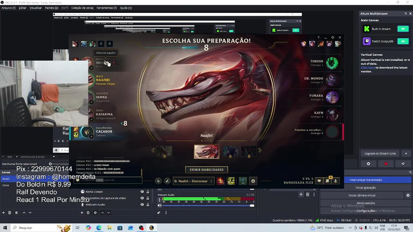Image resolution: width=413 pixels, height=232 pixels.
Task: Zoom in preview with plus icon
Action: [x=16, y=157]
